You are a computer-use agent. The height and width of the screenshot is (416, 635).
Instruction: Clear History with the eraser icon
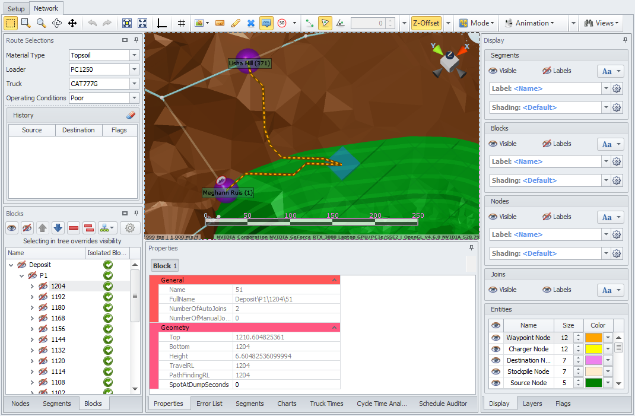(x=131, y=115)
